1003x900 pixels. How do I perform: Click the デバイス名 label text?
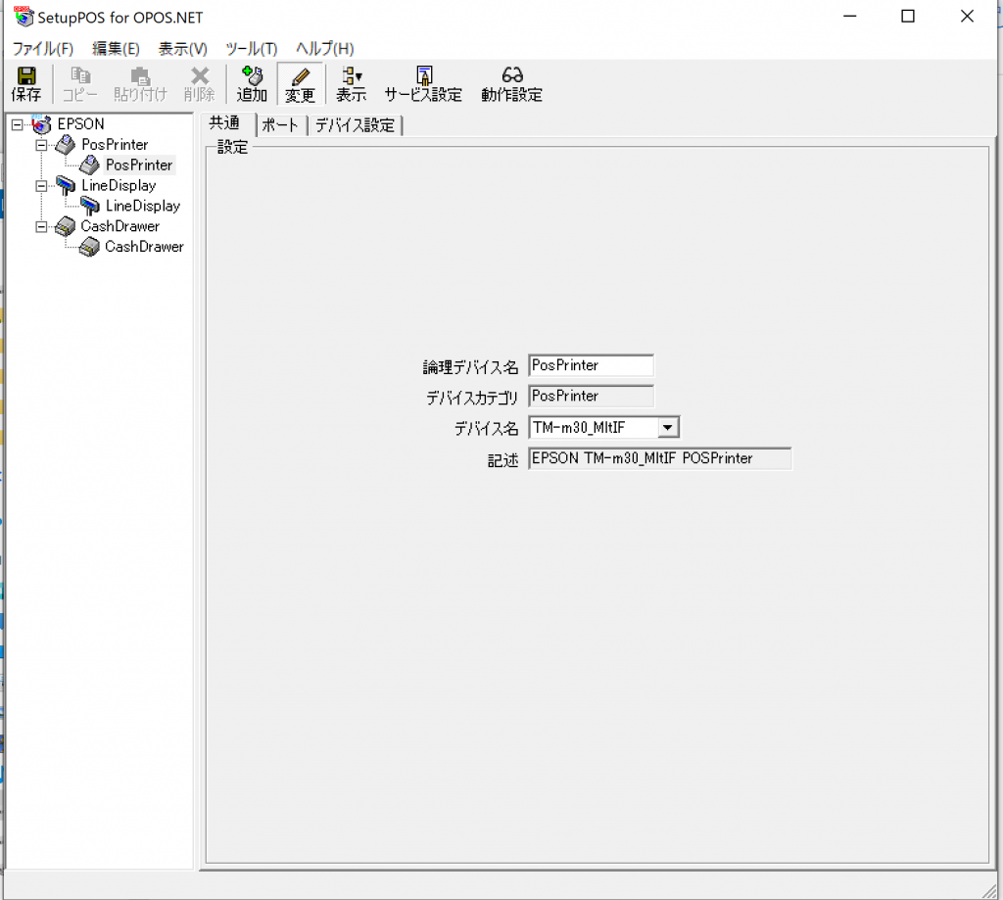pyautogui.click(x=486, y=429)
